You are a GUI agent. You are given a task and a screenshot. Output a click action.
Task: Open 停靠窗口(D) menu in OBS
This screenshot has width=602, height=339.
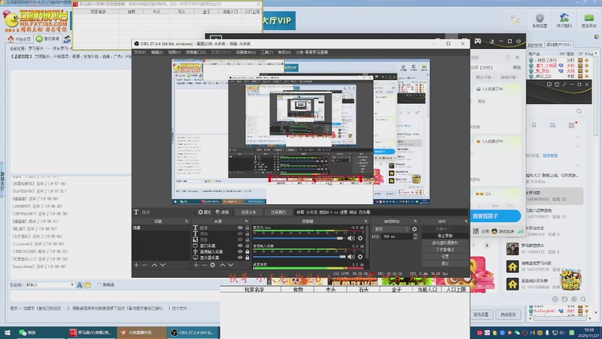pyautogui.click(x=196, y=52)
